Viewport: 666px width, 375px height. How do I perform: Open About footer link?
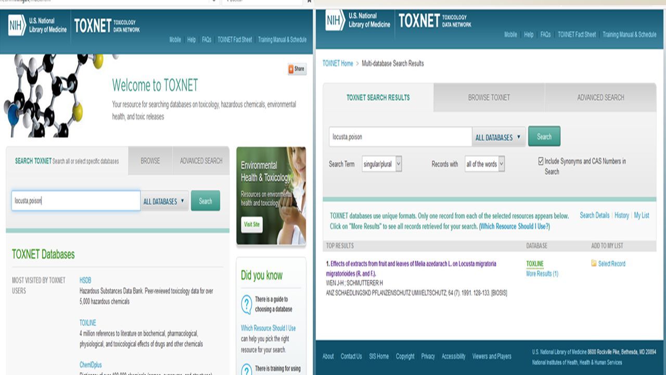(x=328, y=356)
